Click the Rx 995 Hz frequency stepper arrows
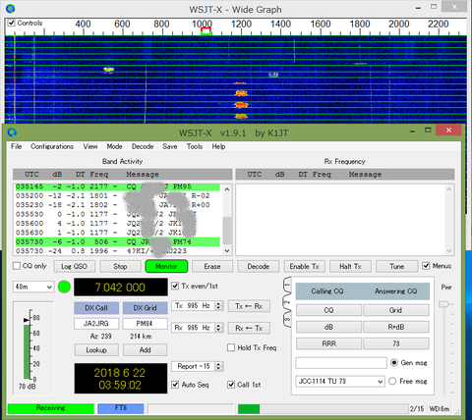The width and height of the screenshot is (472, 420). (x=218, y=328)
